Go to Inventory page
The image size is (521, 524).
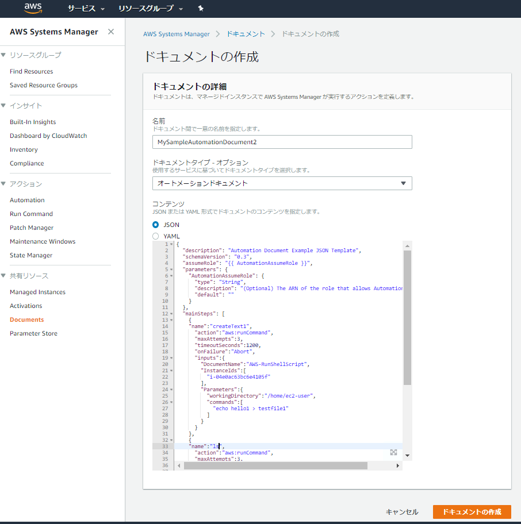pos(24,149)
